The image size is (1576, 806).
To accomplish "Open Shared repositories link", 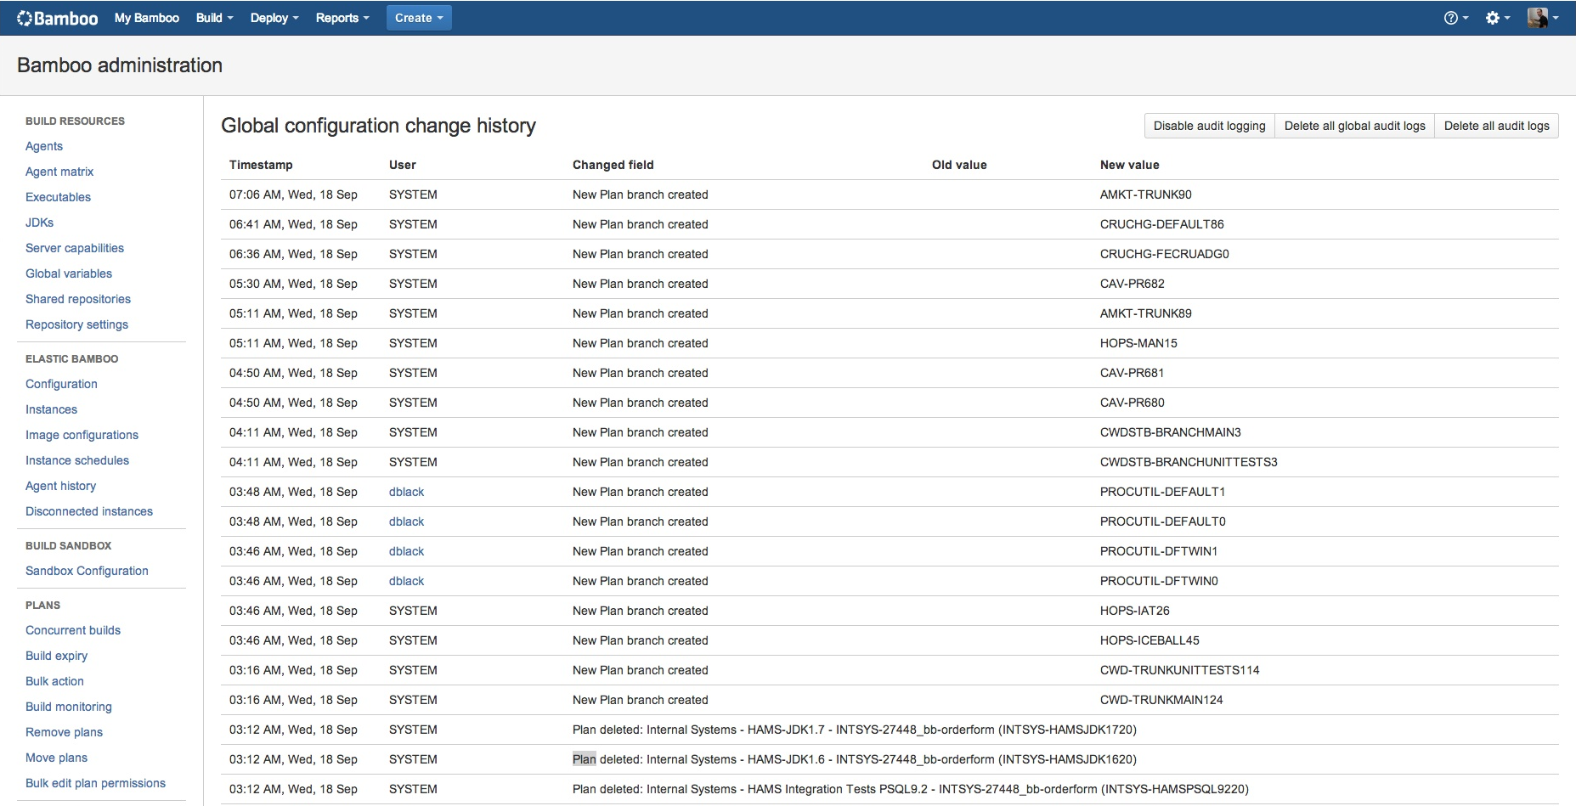I will (x=78, y=299).
